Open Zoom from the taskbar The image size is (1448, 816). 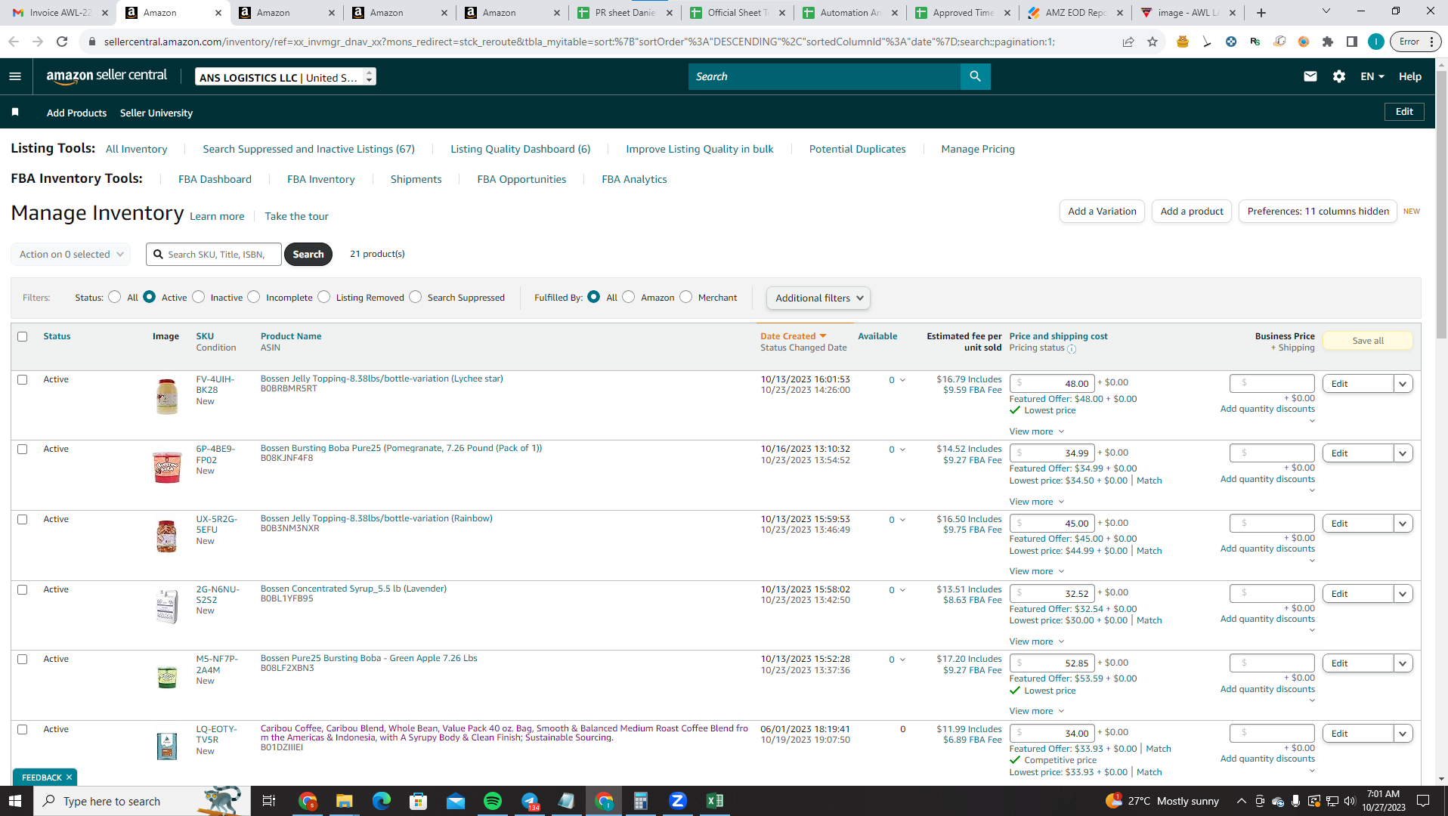coord(678,801)
